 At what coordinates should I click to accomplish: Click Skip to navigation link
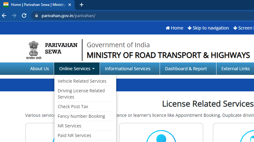[208, 28]
